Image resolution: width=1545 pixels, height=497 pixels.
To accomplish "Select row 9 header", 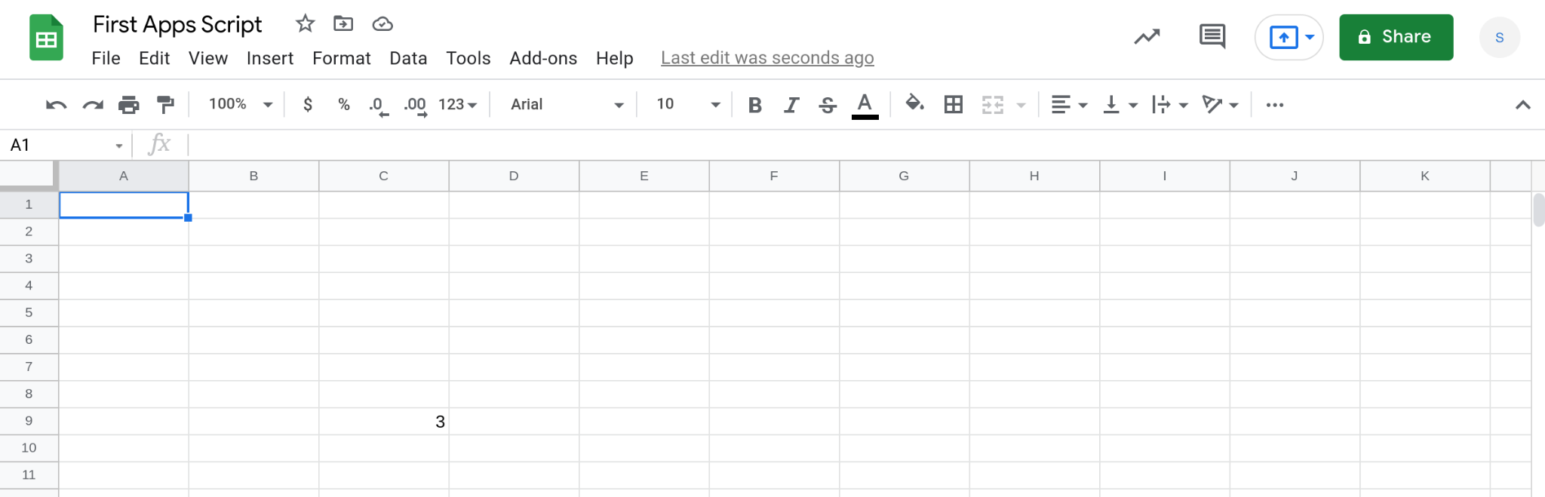I will 29,421.
